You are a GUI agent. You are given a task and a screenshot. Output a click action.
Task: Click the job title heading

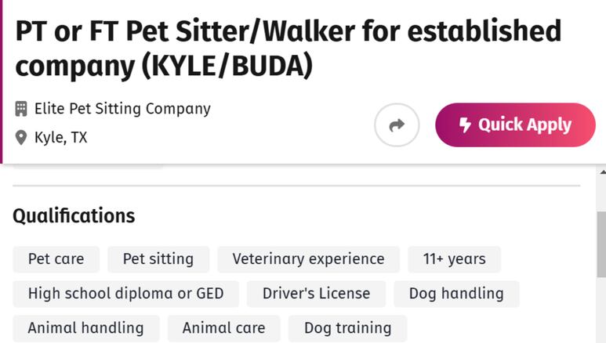click(288, 48)
